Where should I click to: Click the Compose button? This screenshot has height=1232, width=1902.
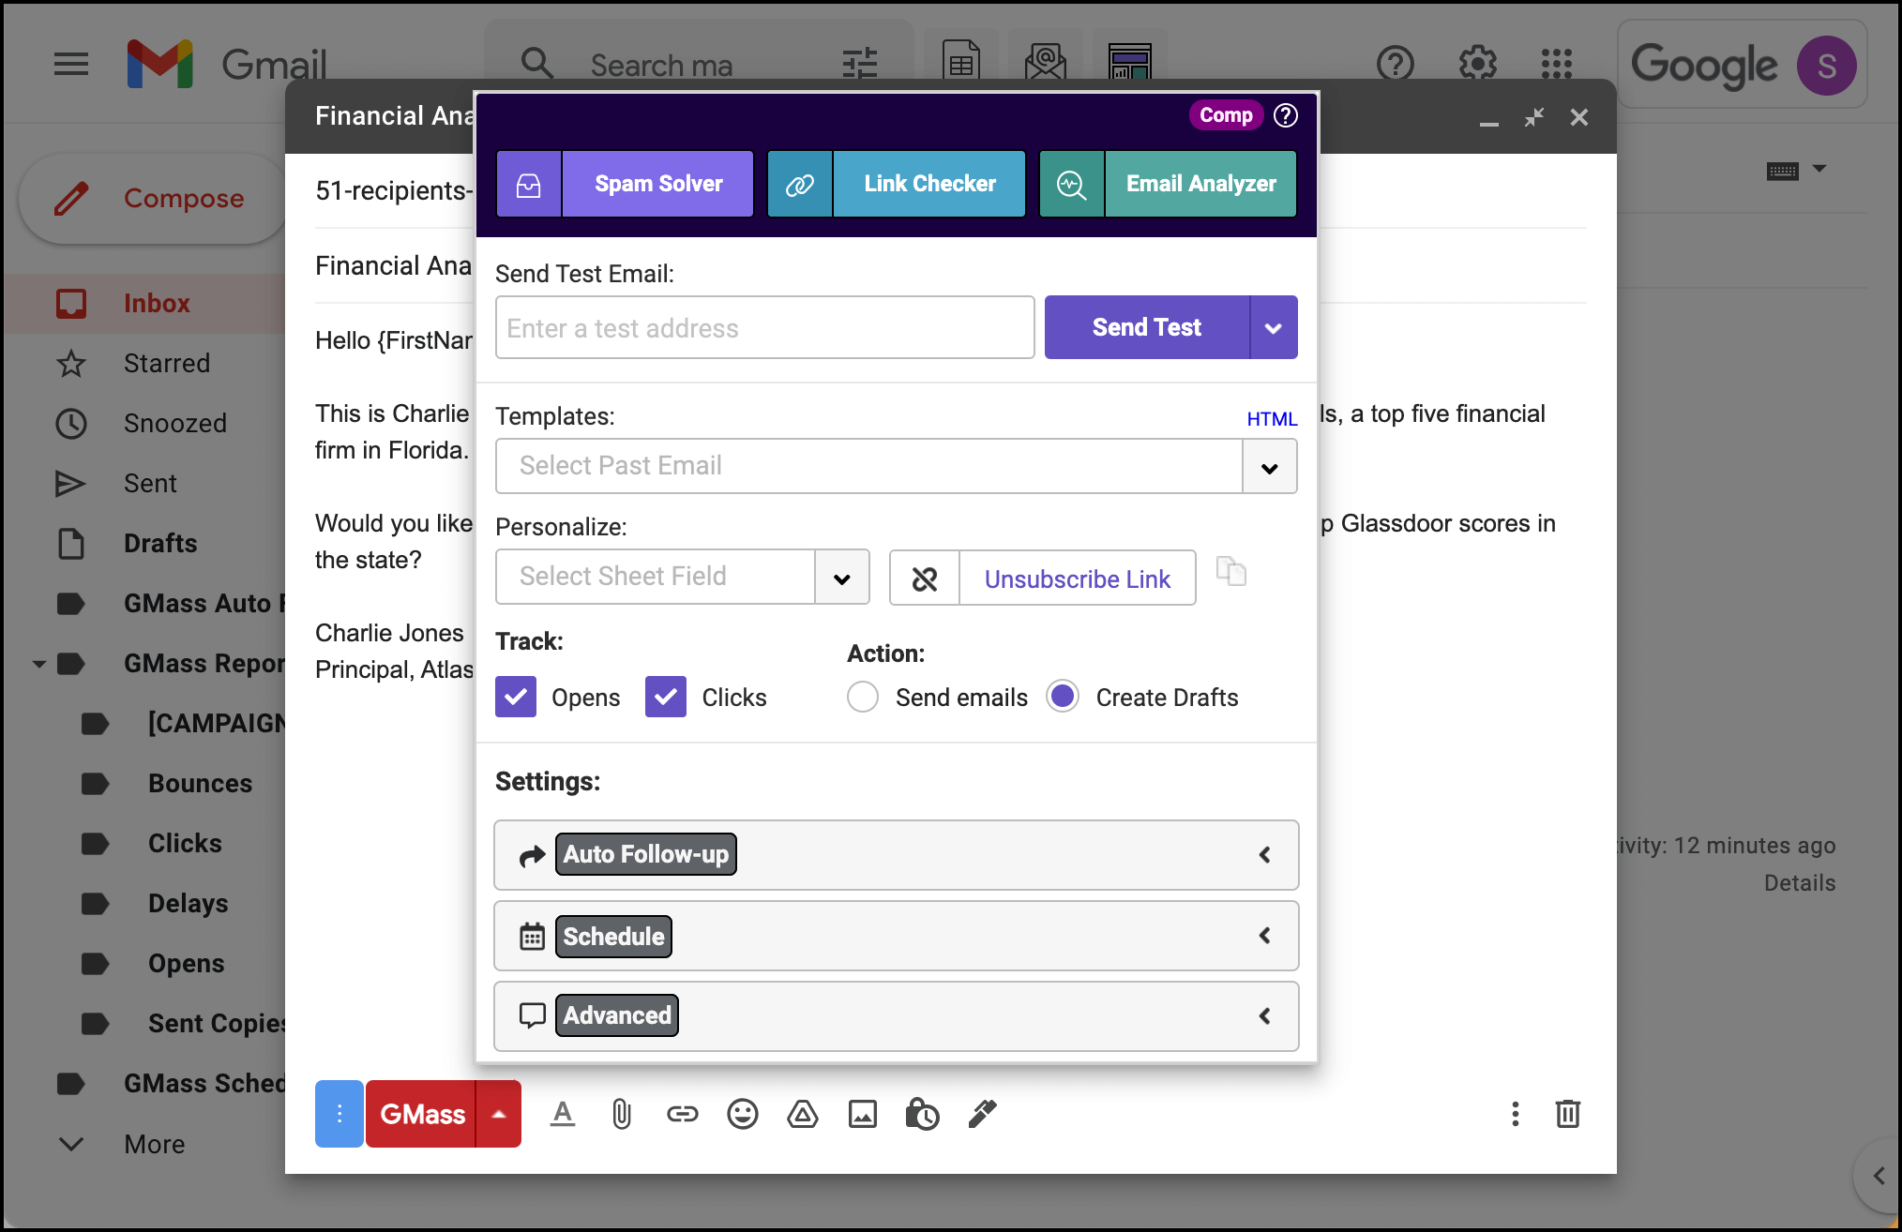point(153,199)
